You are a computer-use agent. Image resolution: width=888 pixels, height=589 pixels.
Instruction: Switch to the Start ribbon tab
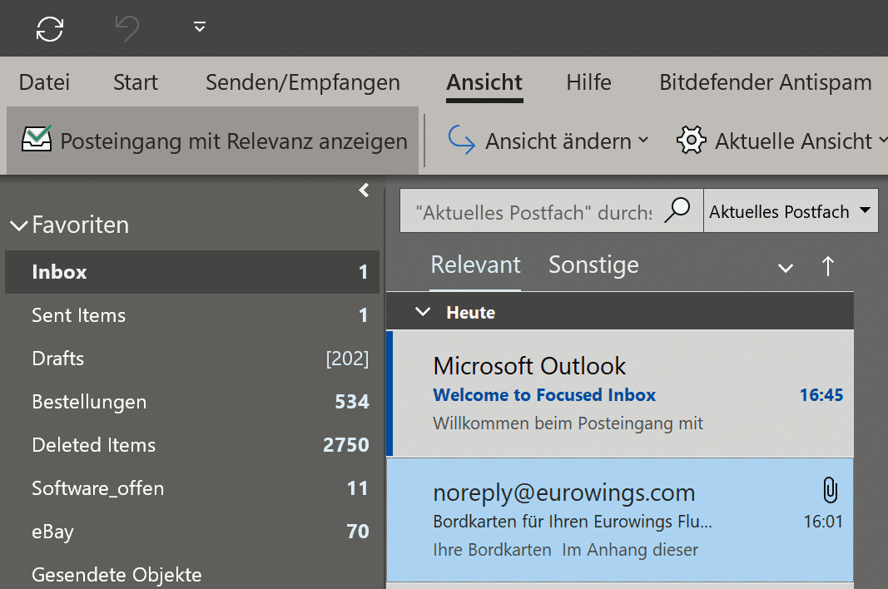(136, 82)
